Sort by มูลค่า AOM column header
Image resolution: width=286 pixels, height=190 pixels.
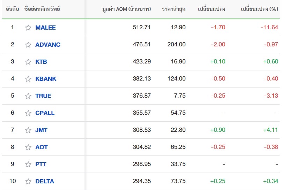point(126,9)
